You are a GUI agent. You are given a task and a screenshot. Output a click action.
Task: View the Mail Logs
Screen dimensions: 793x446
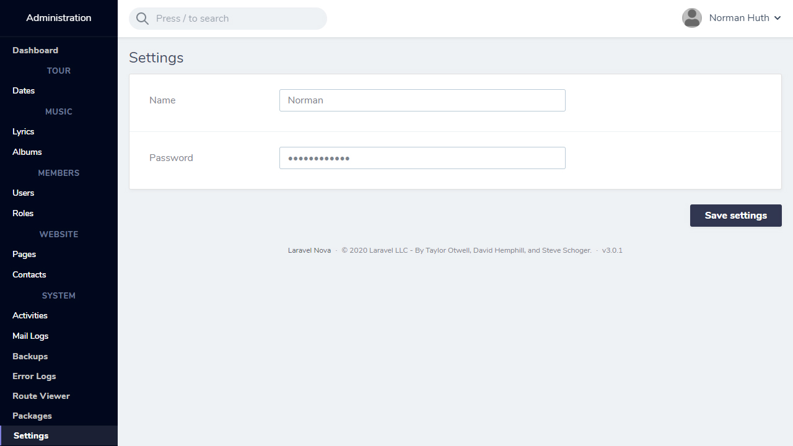tap(30, 336)
